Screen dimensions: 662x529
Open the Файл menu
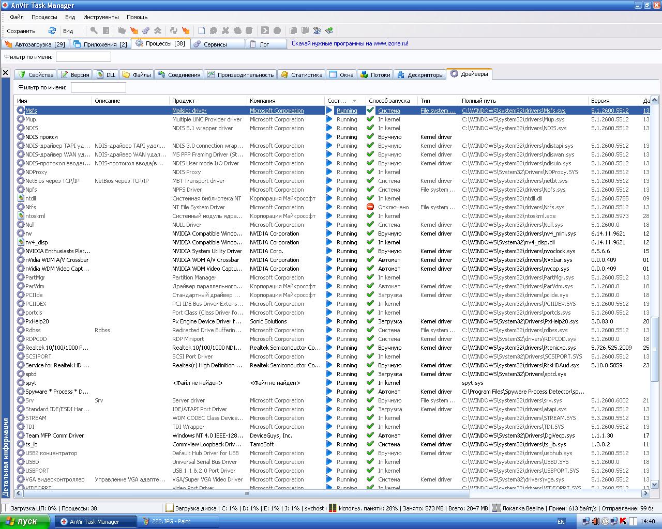(17, 17)
